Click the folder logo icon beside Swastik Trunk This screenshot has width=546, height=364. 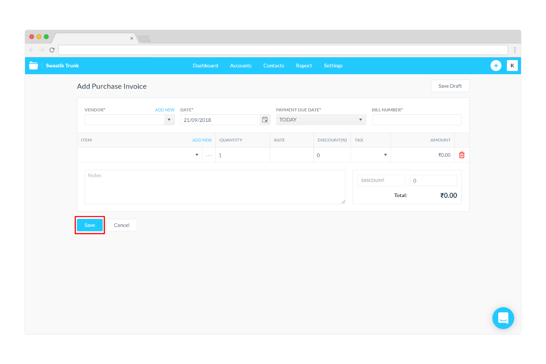pos(34,66)
